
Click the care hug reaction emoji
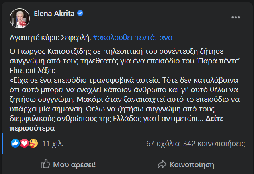pyautogui.click(x=33, y=143)
